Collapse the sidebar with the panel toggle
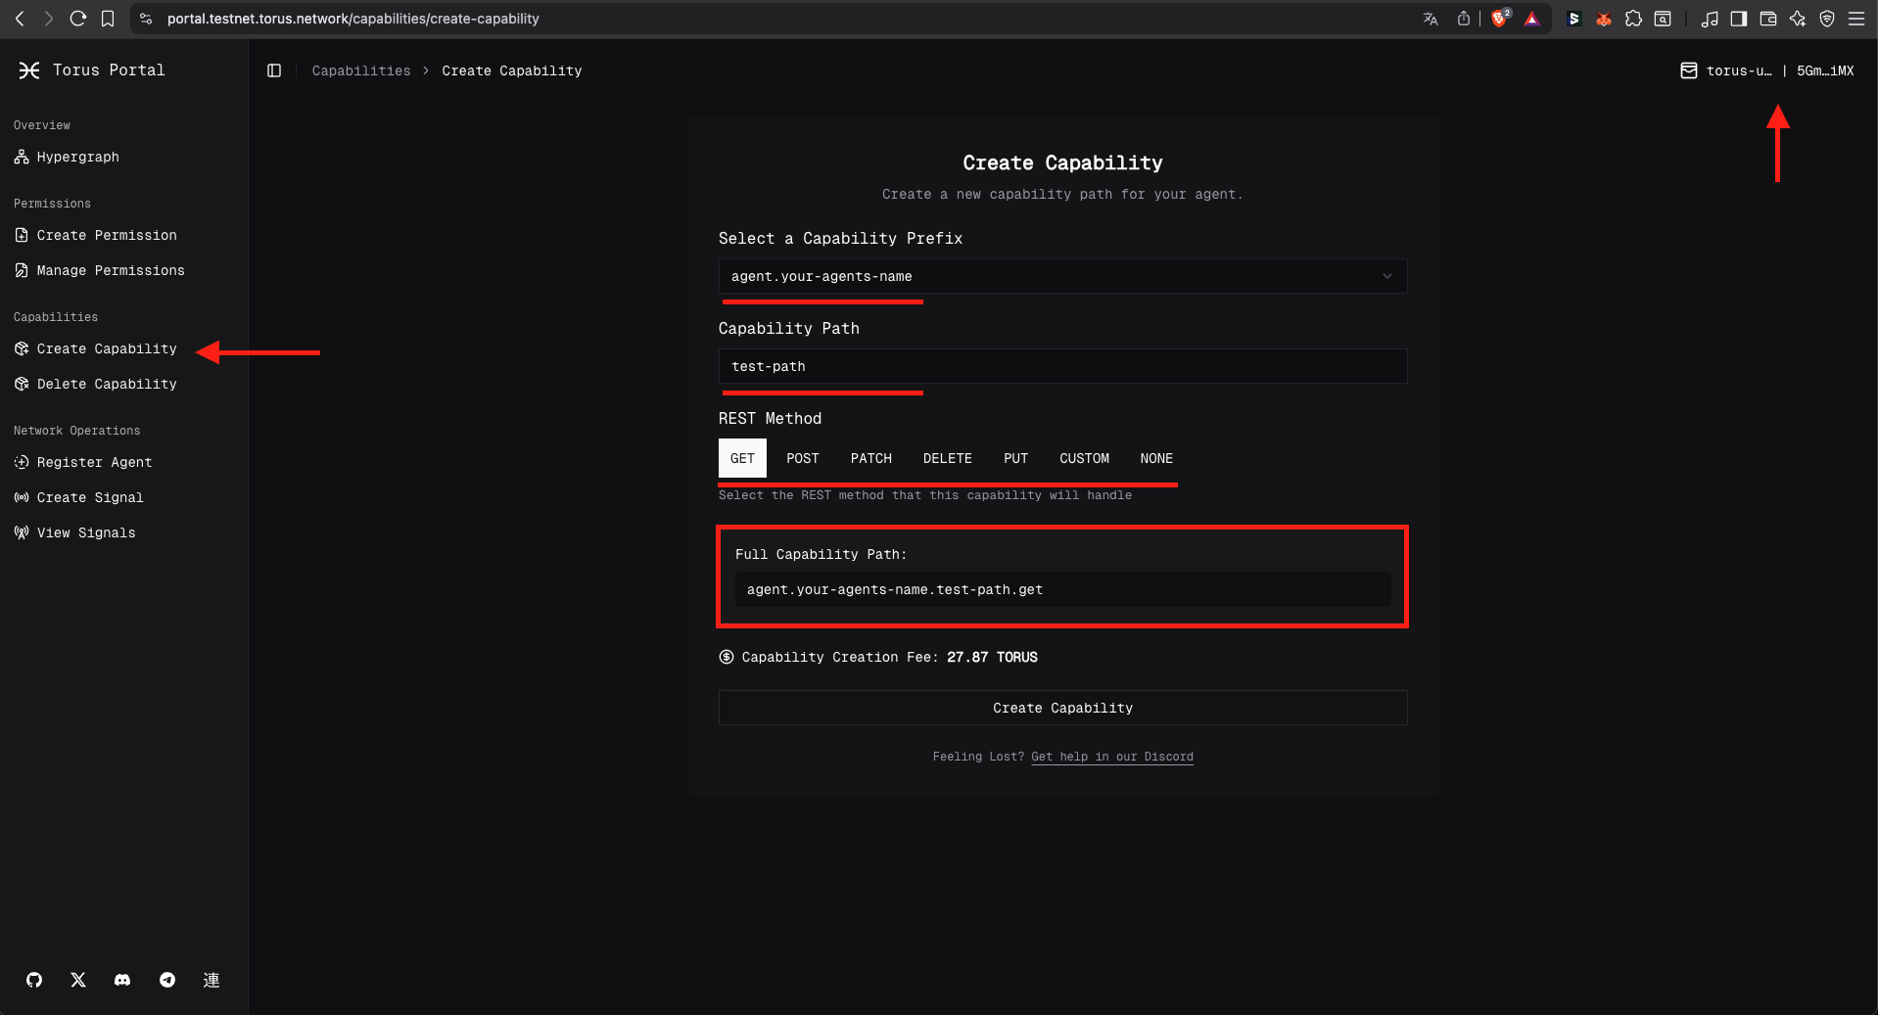The image size is (1878, 1015). tap(274, 70)
